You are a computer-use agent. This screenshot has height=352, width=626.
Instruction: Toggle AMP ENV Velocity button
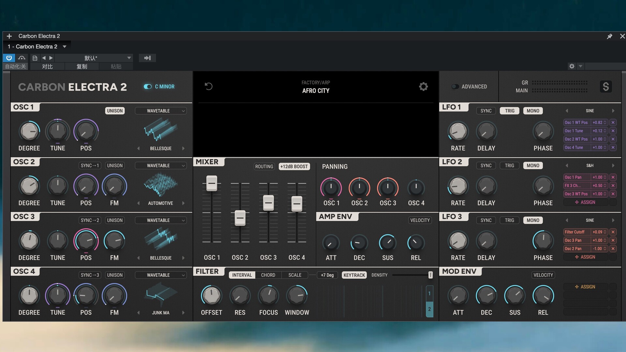click(420, 220)
